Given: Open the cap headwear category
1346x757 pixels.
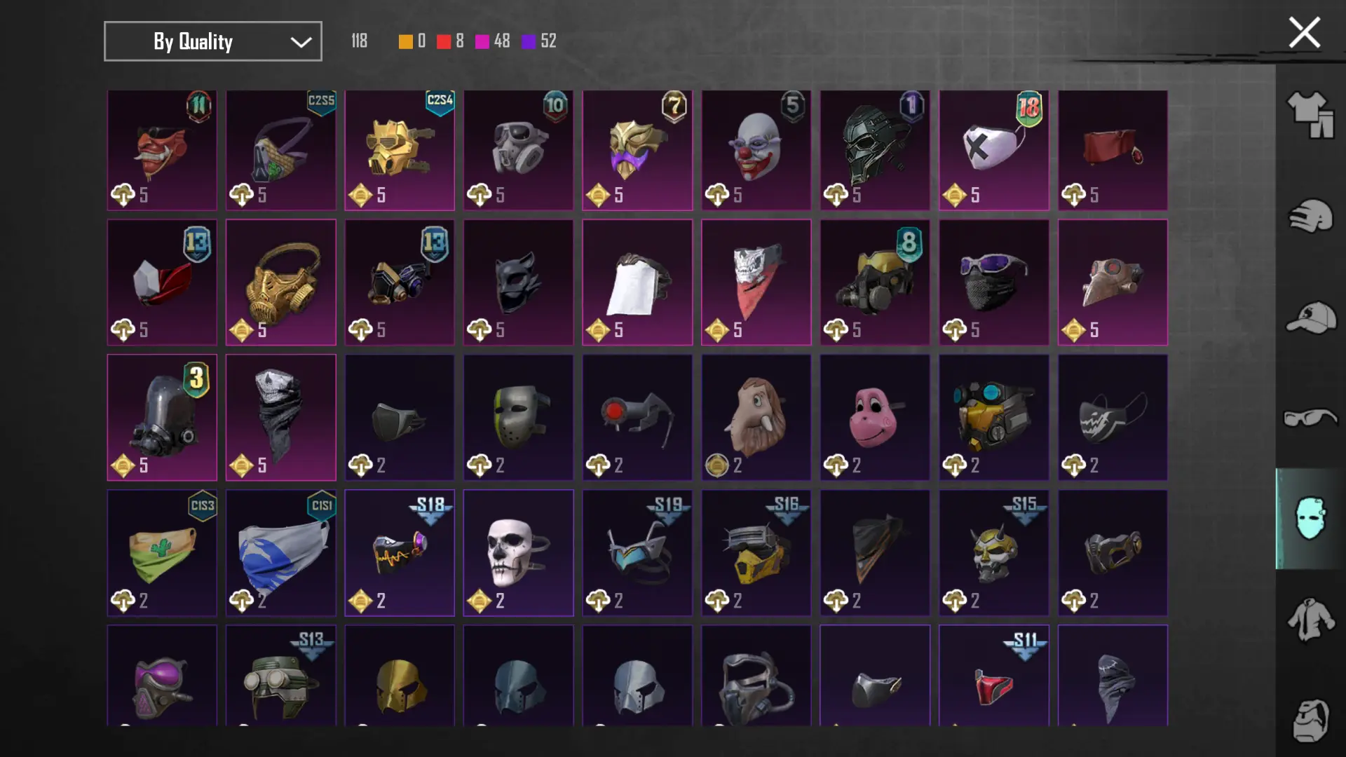Looking at the screenshot, I should click(x=1310, y=318).
